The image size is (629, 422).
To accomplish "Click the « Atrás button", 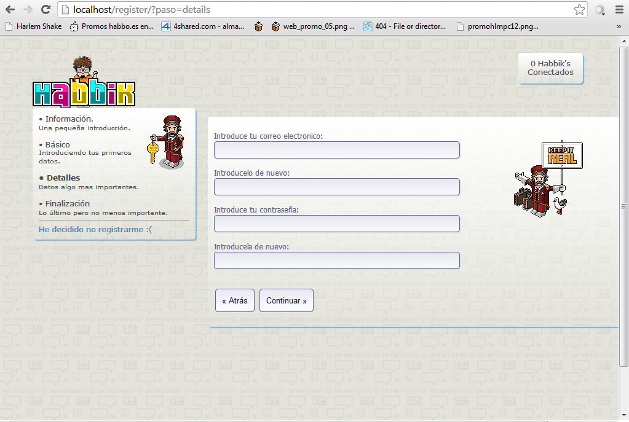I will coord(235,300).
